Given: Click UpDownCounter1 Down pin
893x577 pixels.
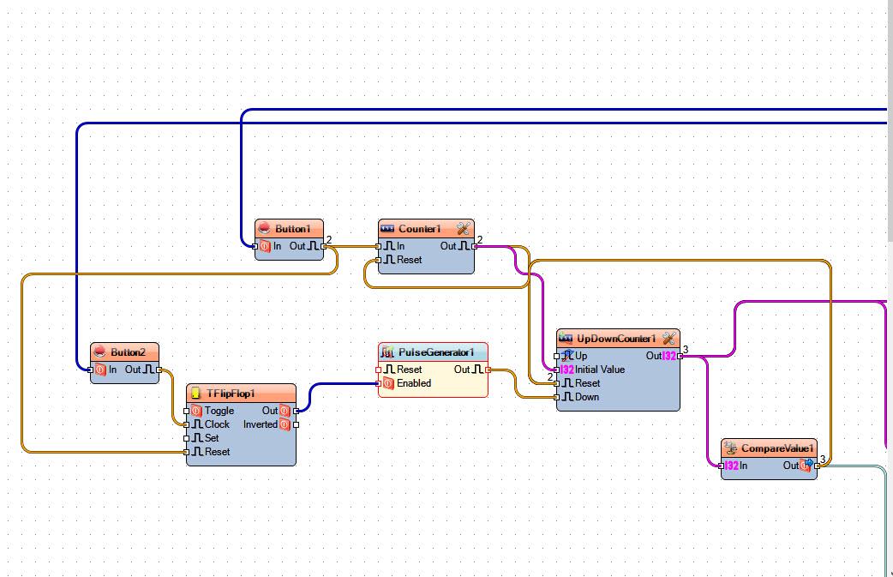Looking at the screenshot, I should [x=557, y=397].
